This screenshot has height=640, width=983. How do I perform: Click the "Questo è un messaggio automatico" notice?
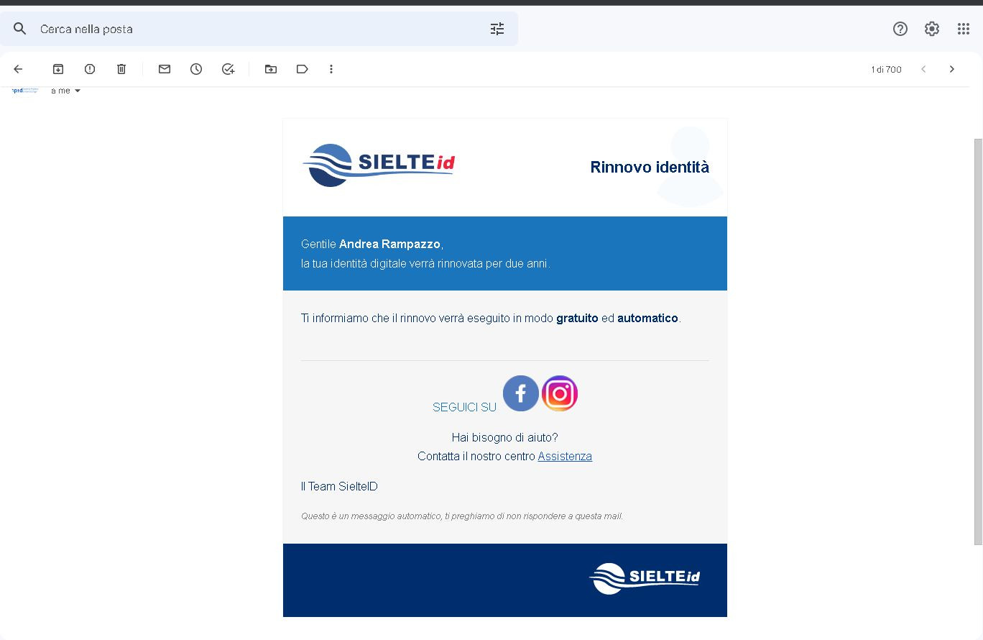click(462, 516)
